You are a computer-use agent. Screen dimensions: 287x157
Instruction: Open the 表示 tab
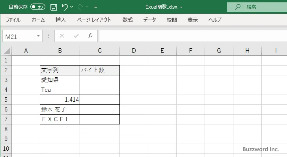pyautogui.click(x=192, y=20)
